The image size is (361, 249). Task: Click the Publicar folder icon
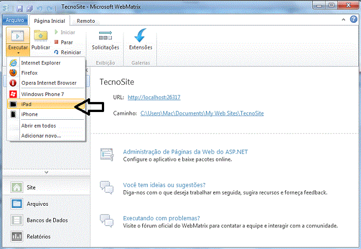point(40,35)
